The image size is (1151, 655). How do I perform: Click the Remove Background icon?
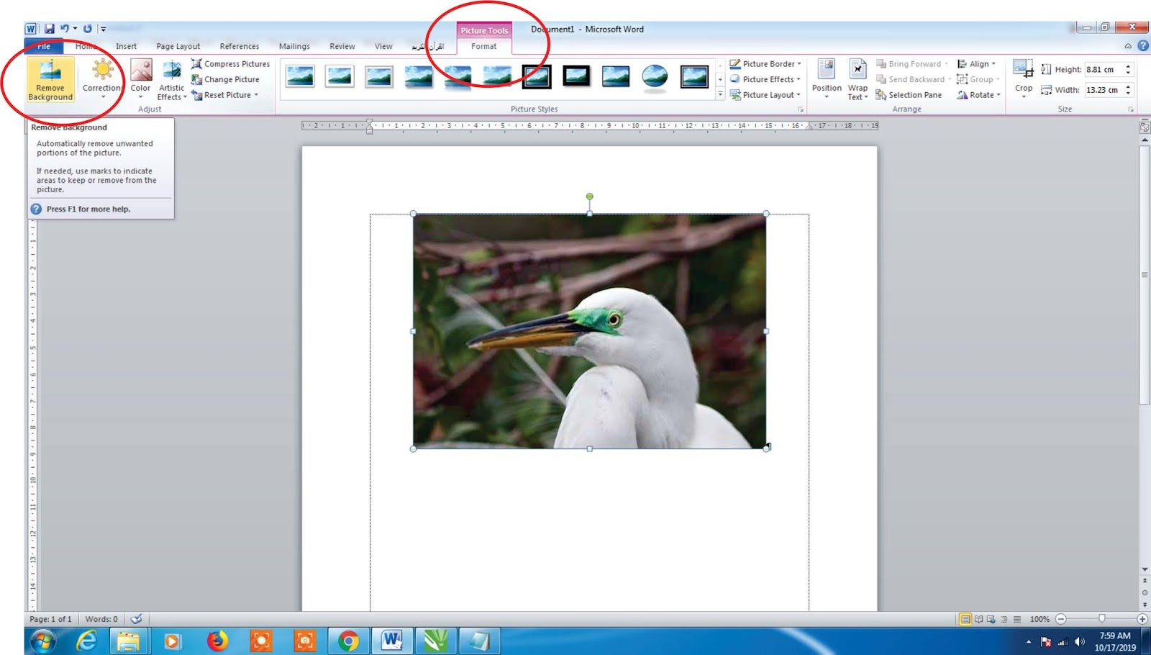point(50,71)
